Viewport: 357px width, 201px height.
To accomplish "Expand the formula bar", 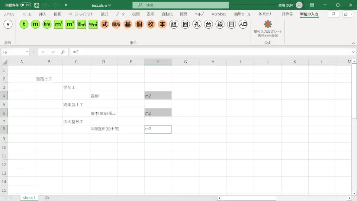I will [x=353, y=52].
